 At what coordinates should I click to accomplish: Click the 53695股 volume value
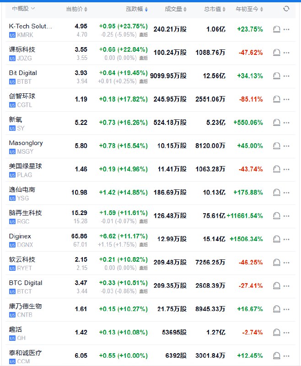[174, 333]
